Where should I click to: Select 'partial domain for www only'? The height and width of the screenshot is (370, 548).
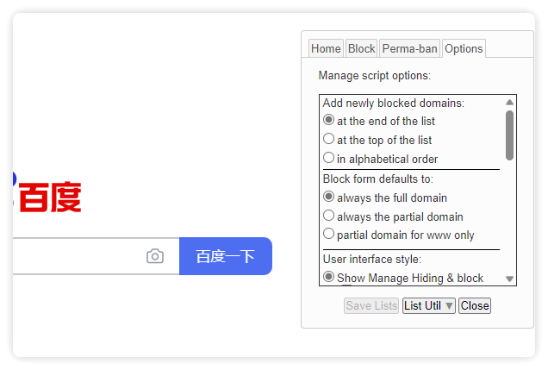[328, 235]
